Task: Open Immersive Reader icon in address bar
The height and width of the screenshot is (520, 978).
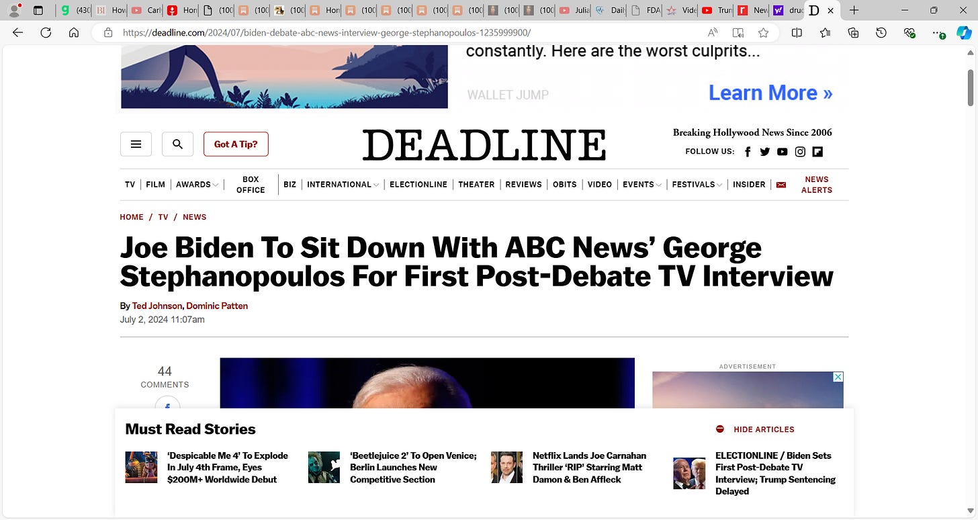Action: tap(738, 32)
